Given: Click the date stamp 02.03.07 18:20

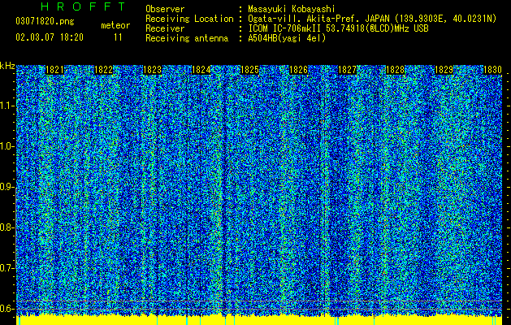Looking at the screenshot, I should pyautogui.click(x=50, y=37).
